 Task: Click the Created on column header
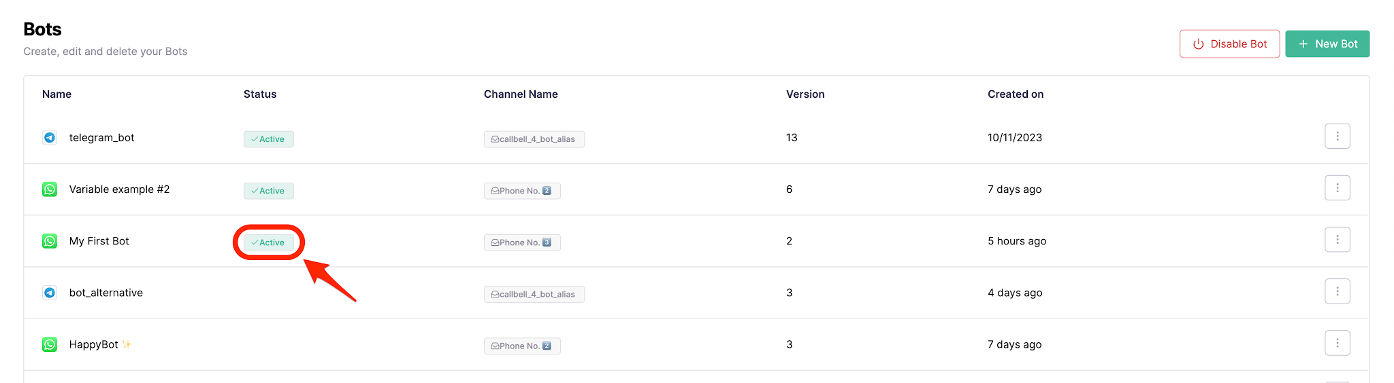pyautogui.click(x=1016, y=94)
